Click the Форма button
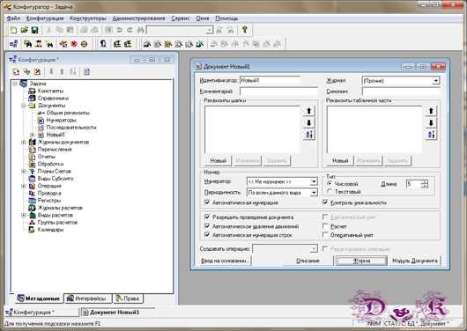Image resolution: width=467 pixels, height=331 pixels. pyautogui.click(x=361, y=261)
